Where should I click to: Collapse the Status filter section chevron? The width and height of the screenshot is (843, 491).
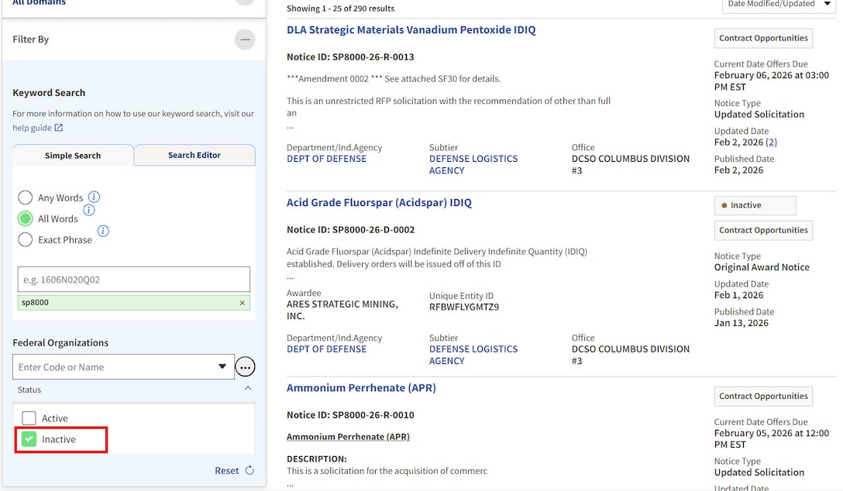click(x=248, y=390)
